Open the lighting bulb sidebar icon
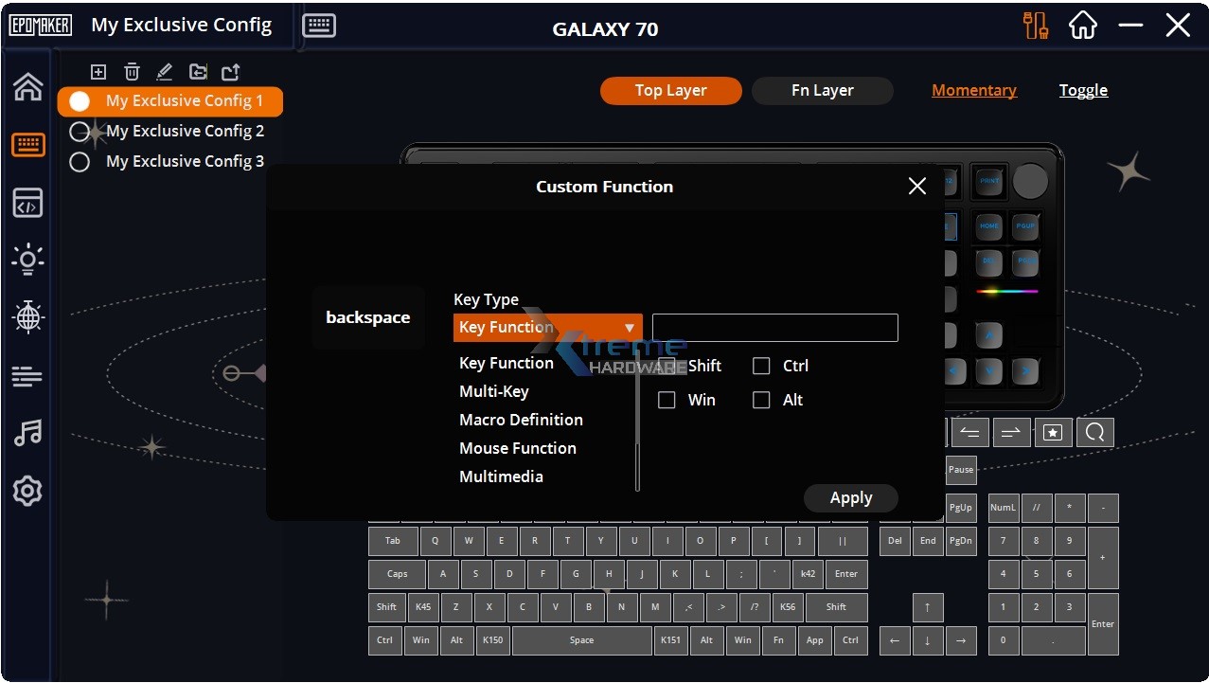This screenshot has width=1209, height=683. click(27, 260)
